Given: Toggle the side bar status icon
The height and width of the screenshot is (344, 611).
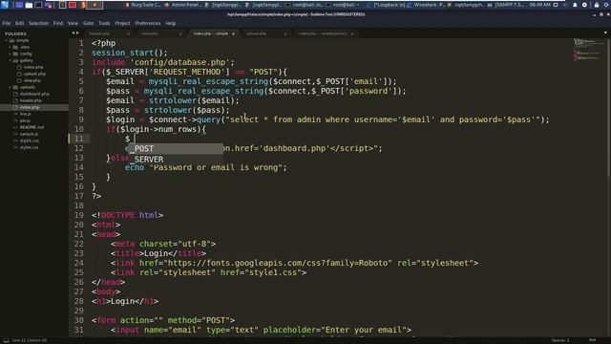Looking at the screenshot, I should 7,340.
